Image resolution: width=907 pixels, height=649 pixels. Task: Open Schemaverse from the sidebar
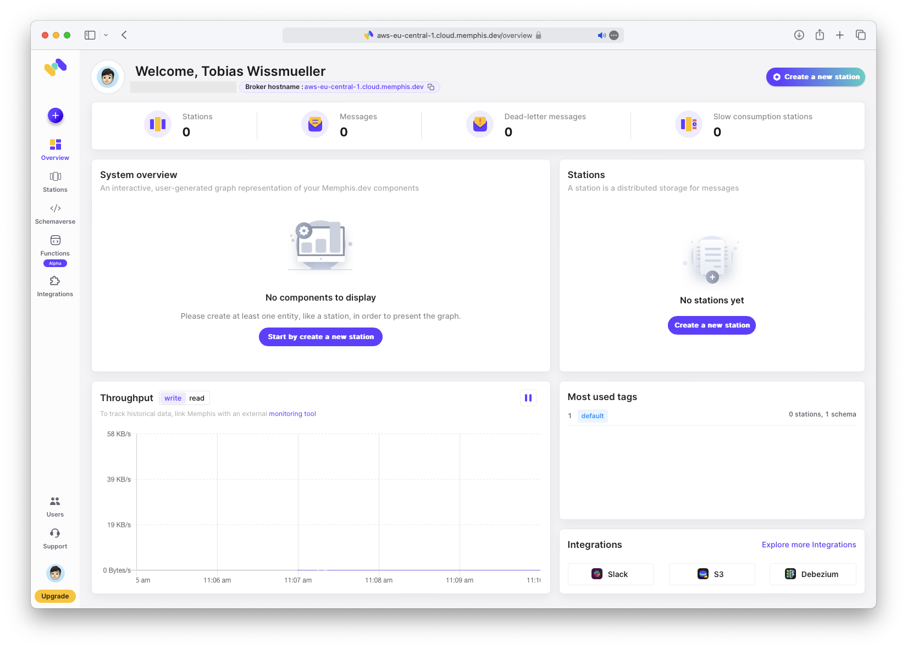click(x=55, y=214)
